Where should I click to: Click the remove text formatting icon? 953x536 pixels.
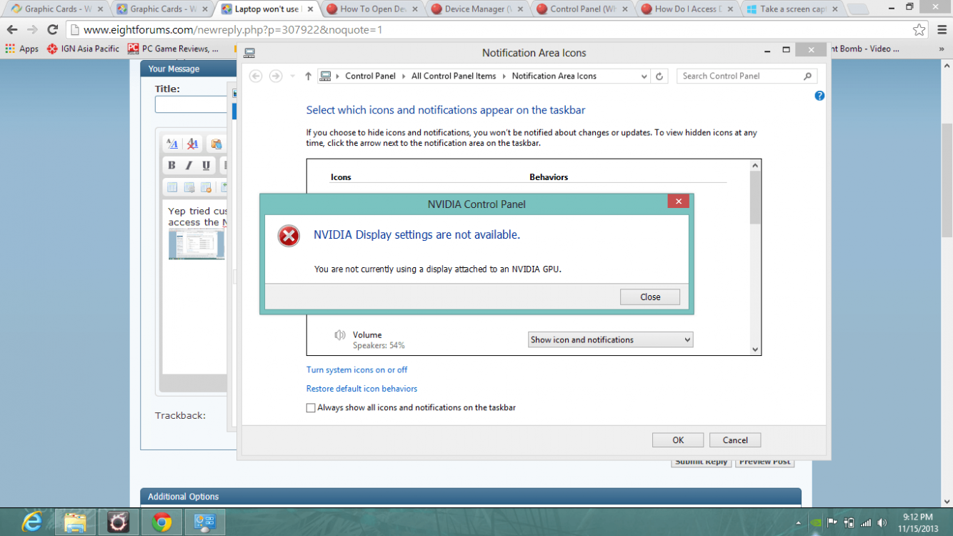[x=193, y=144]
